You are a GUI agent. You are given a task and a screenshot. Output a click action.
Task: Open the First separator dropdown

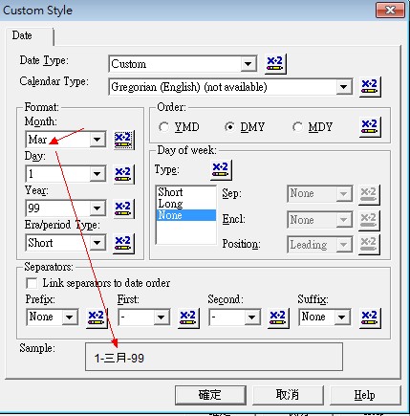coord(162,317)
